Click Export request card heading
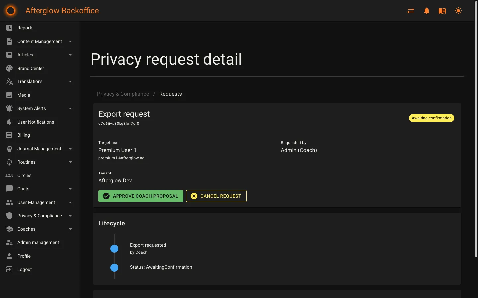Image resolution: width=478 pixels, height=298 pixels. [x=124, y=114]
